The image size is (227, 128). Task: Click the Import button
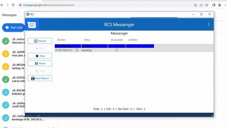click(x=40, y=41)
